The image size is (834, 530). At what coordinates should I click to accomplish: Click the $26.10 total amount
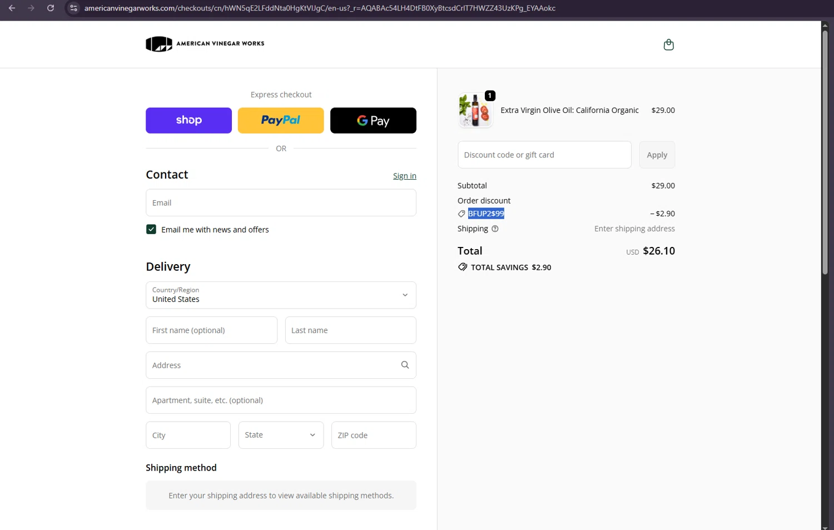(x=659, y=251)
